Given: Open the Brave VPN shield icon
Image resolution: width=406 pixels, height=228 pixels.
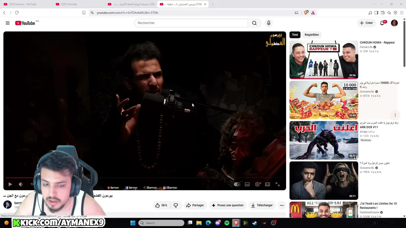Looking at the screenshot, I should click(396, 13).
